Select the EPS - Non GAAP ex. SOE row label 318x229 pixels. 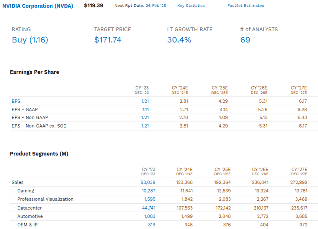click(x=39, y=126)
